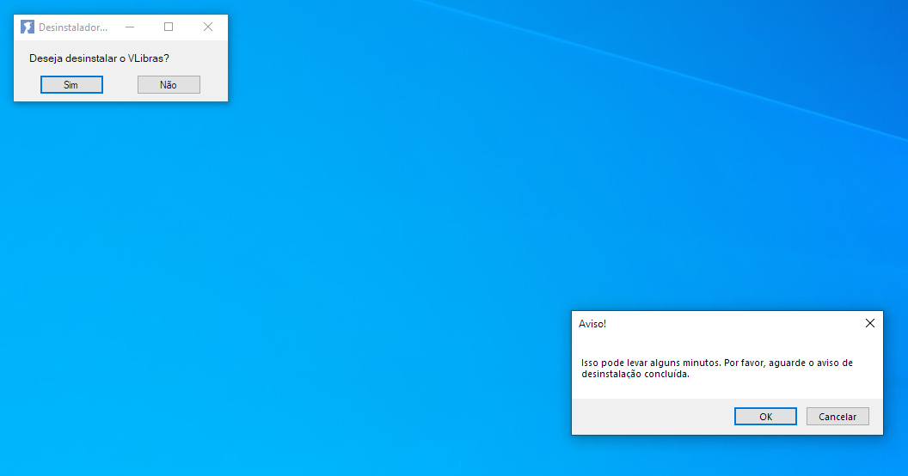Click the 'Isso pode levar alguns minutos' message

coord(717,369)
